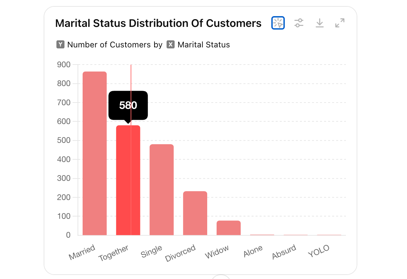The height and width of the screenshot is (279, 407).
Task: Click the Divorced x-axis label
Action: tap(181, 253)
